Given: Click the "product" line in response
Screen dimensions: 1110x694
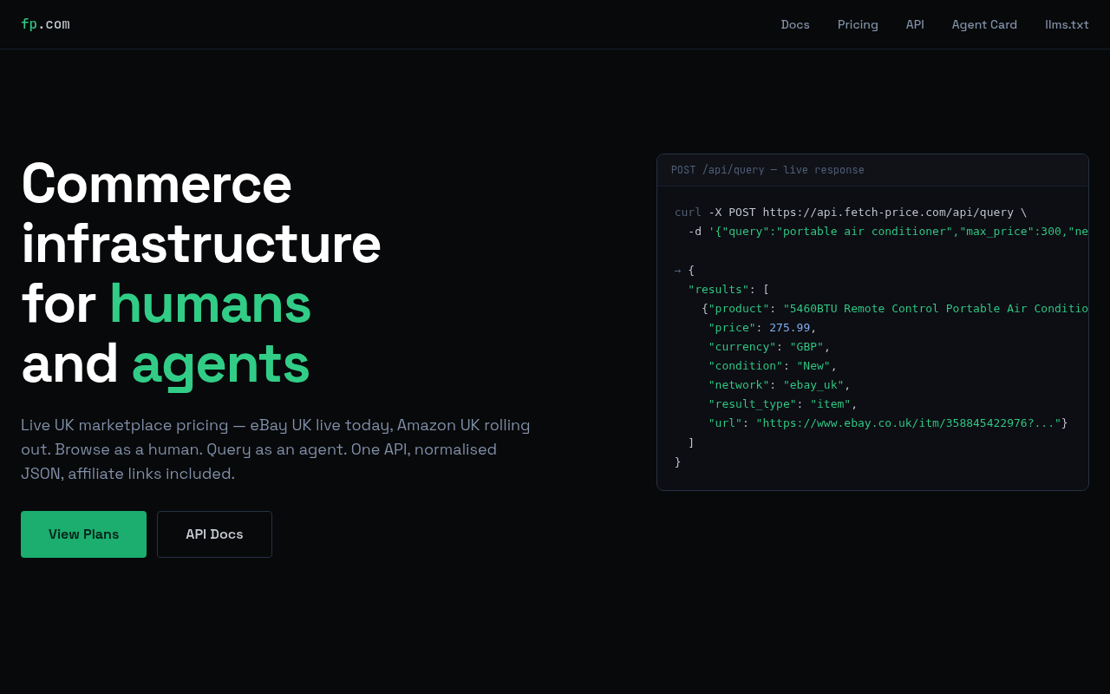Looking at the screenshot, I should click(x=895, y=309).
